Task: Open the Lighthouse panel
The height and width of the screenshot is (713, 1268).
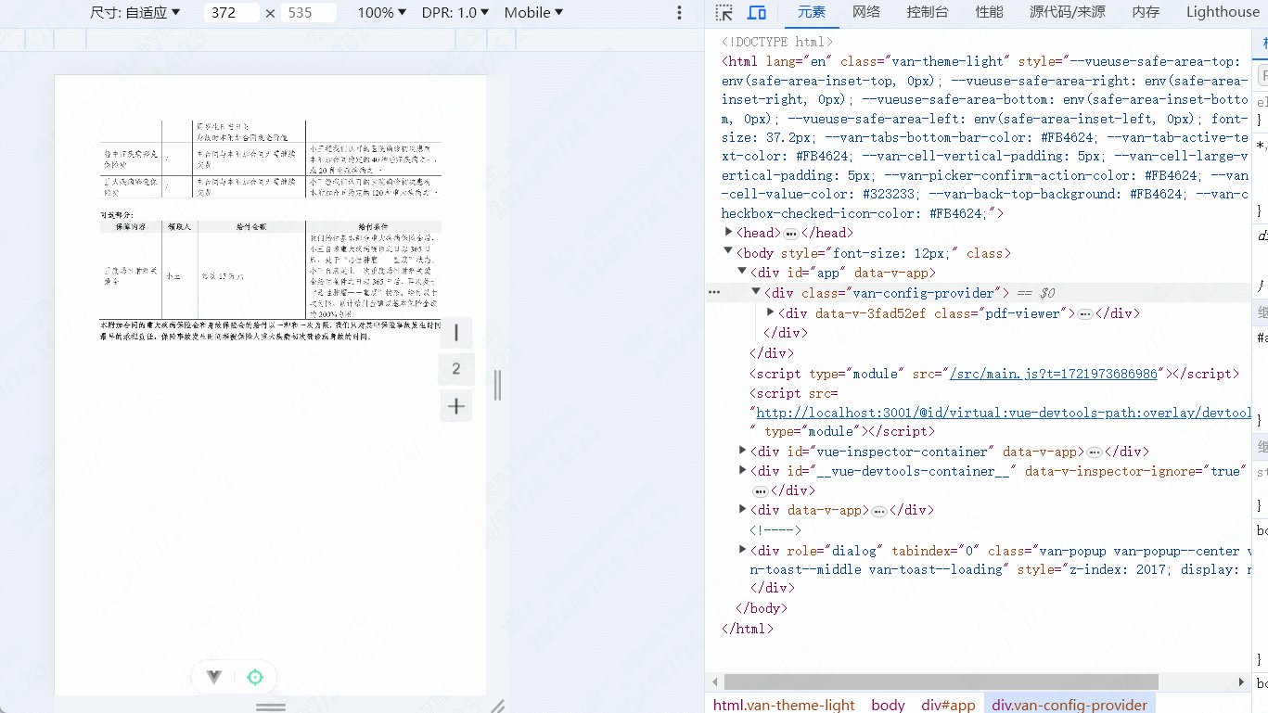Action: pyautogui.click(x=1222, y=12)
